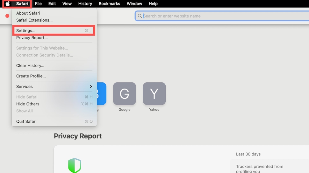Click Trackers prevented from profiling you text
This screenshot has width=309, height=173.
pos(260,169)
